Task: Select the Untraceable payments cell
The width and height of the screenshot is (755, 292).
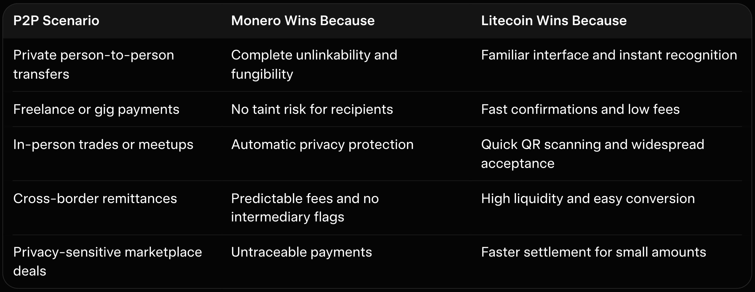Action: [x=301, y=252]
